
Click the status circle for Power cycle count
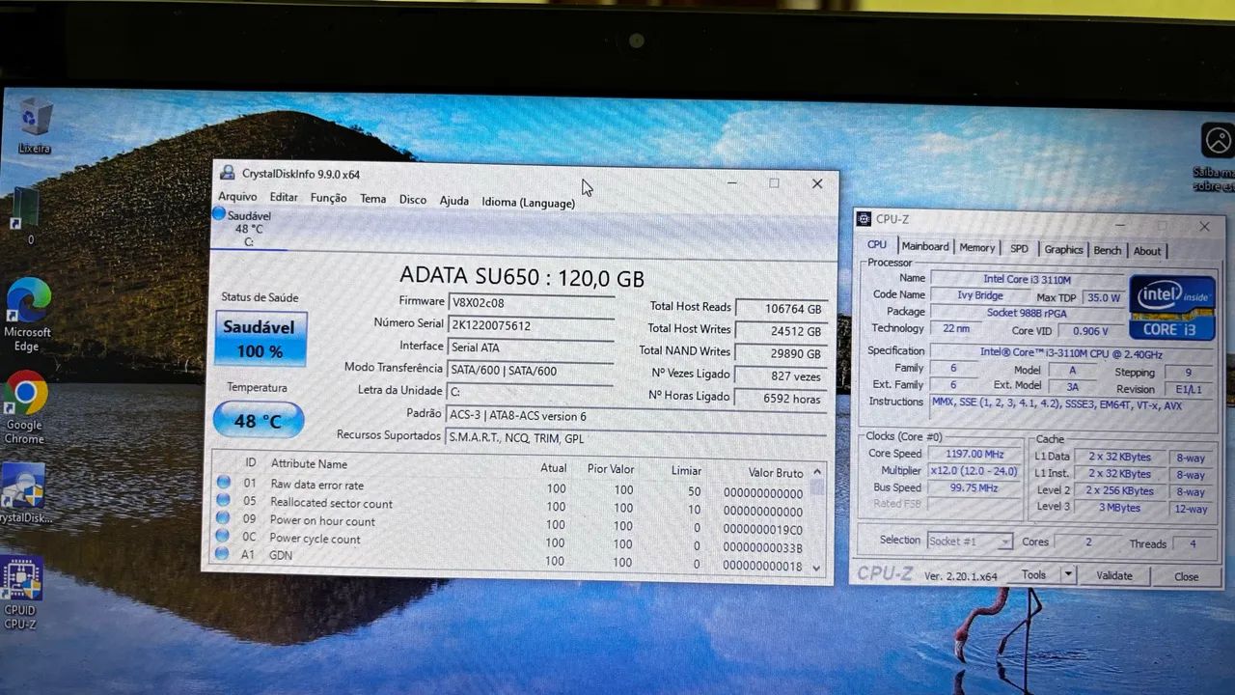coord(224,536)
